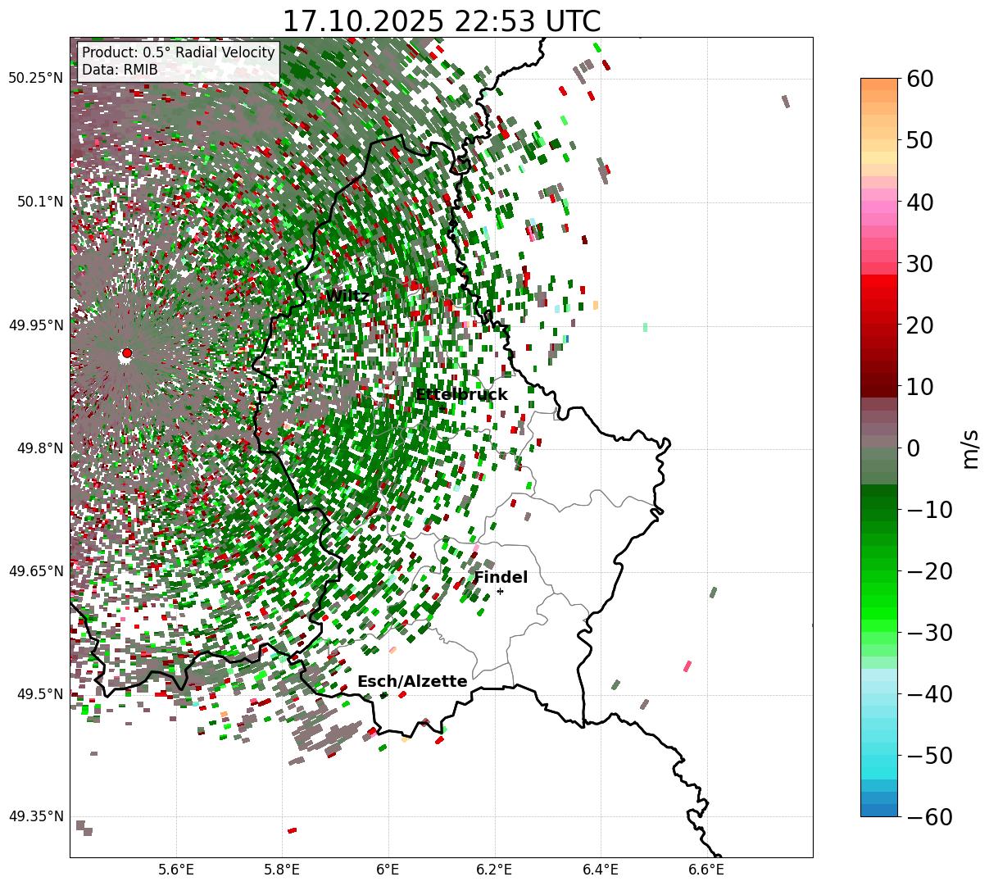Click the Ettelbruck city label
The height and width of the screenshot is (886, 989).
(x=461, y=395)
